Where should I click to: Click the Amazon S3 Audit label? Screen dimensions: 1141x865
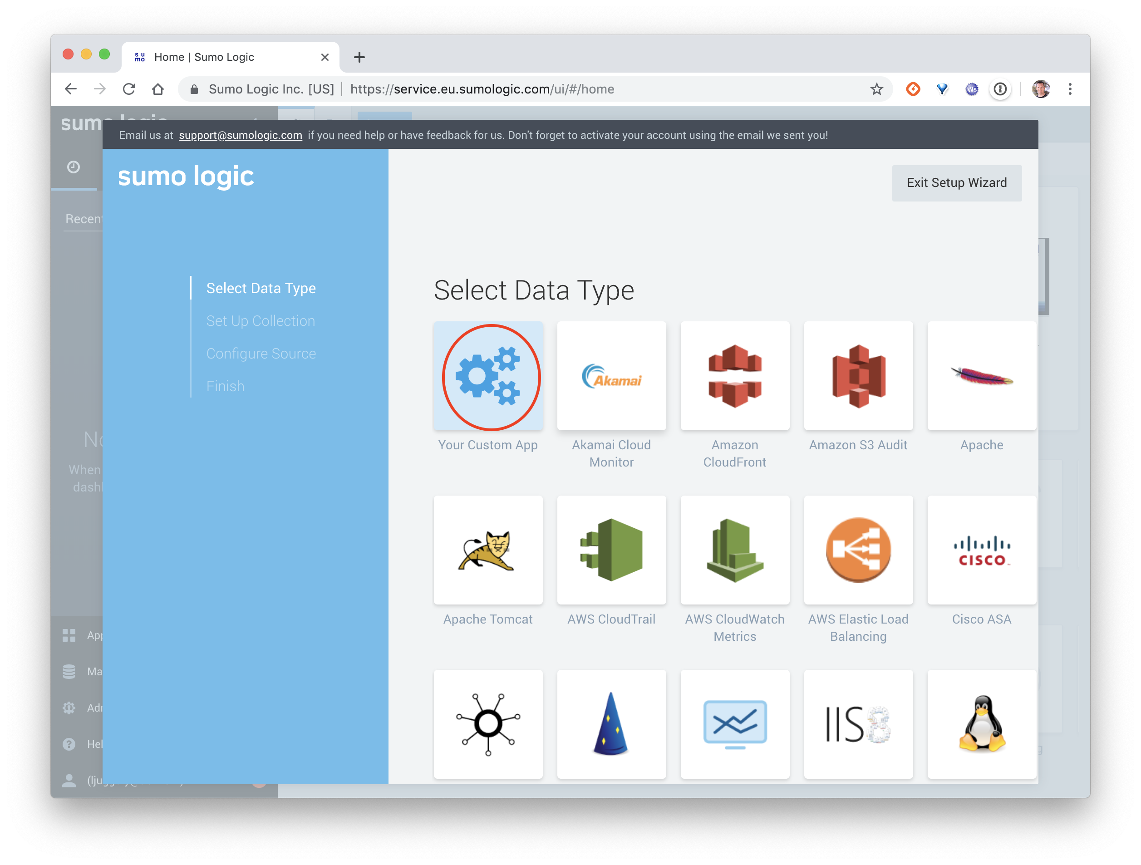pyautogui.click(x=858, y=445)
